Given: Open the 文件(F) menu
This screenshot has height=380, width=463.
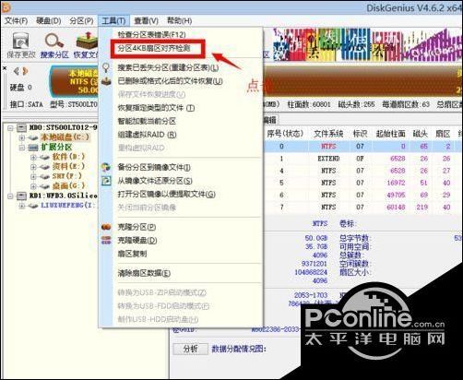Looking at the screenshot, I should click(x=16, y=20).
